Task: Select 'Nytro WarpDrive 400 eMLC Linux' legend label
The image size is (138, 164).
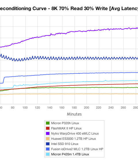Action: 75,133
